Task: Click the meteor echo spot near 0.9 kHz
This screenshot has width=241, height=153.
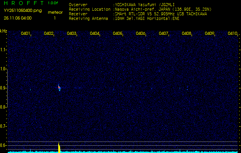Action: point(59,88)
